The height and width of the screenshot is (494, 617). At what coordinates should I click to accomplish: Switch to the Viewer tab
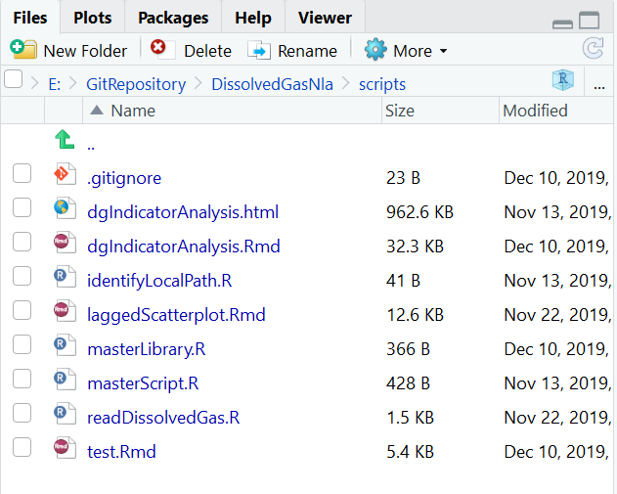coord(325,18)
